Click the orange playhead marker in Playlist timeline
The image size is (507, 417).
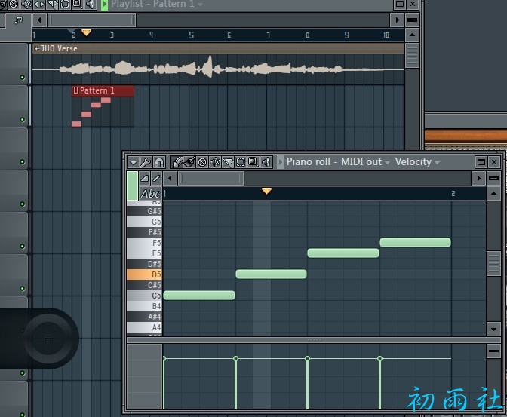[x=86, y=32]
